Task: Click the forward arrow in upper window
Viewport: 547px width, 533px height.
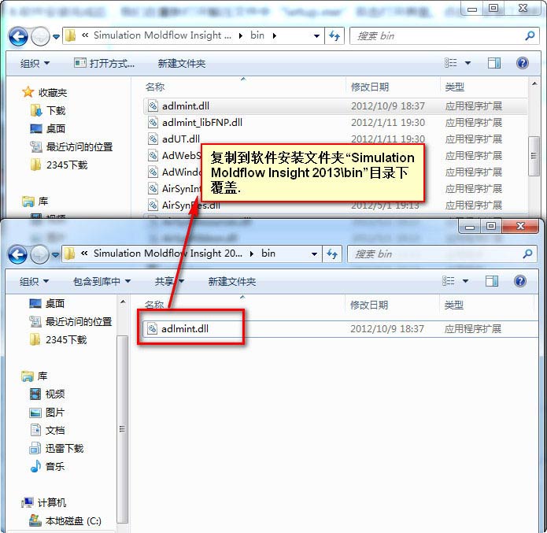Action: point(40,36)
